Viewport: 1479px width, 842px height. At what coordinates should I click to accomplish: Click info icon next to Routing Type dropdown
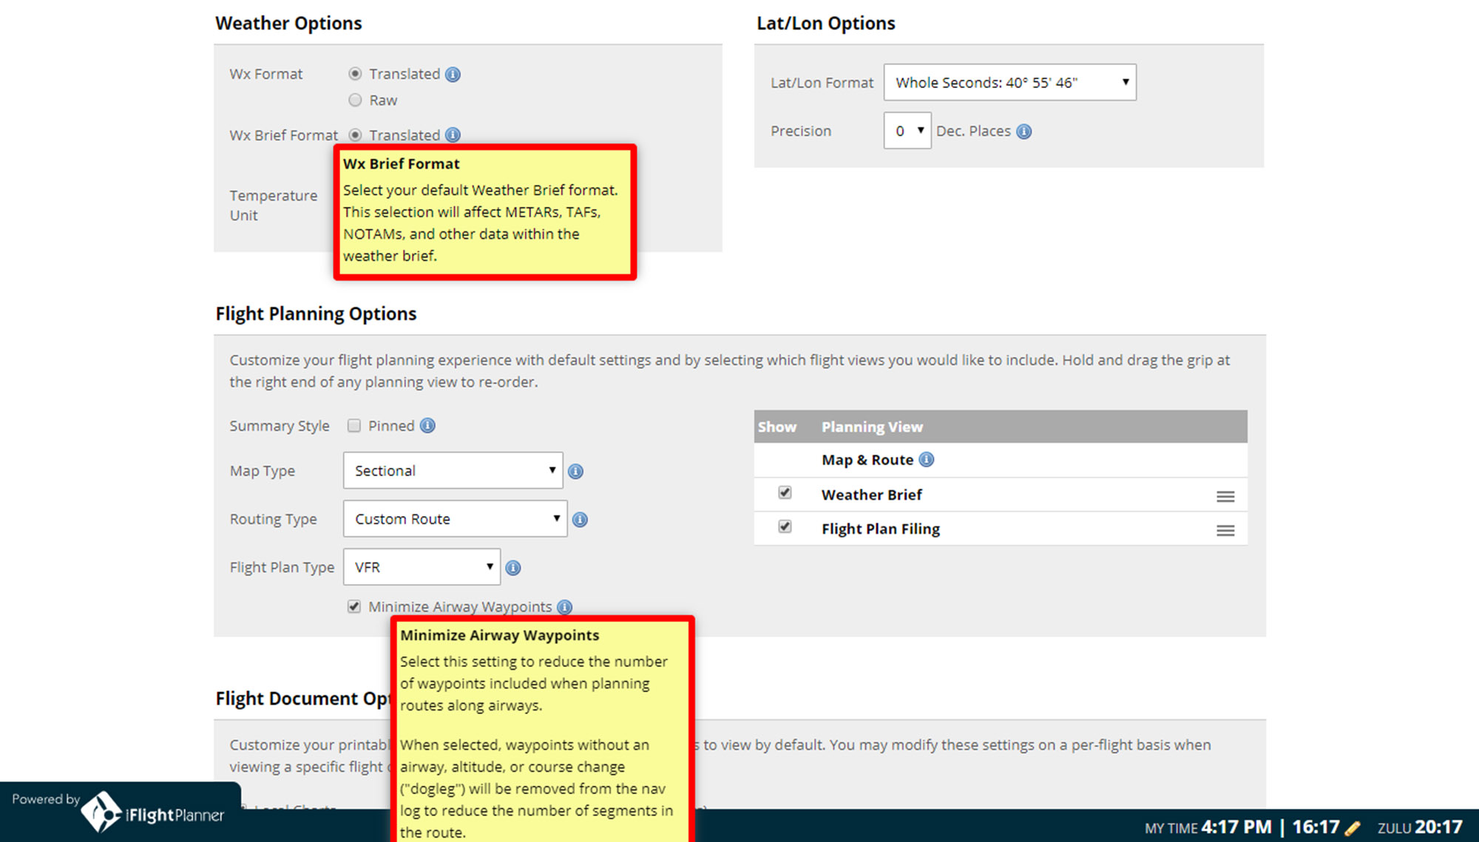(580, 520)
